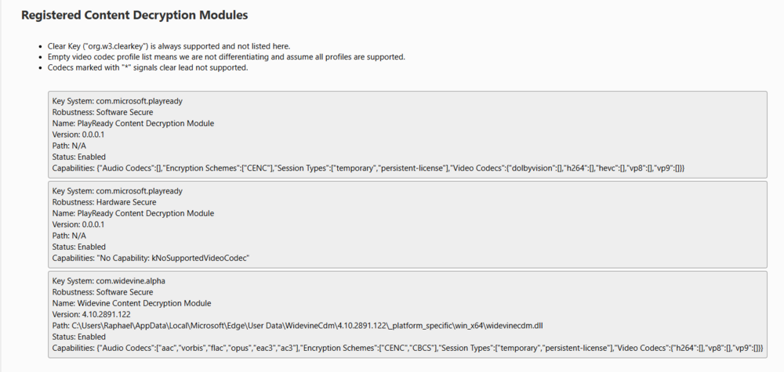784x372 pixels.
Task: Click Version 0.0.0.1 in first PlayReady box
Action: (78, 135)
